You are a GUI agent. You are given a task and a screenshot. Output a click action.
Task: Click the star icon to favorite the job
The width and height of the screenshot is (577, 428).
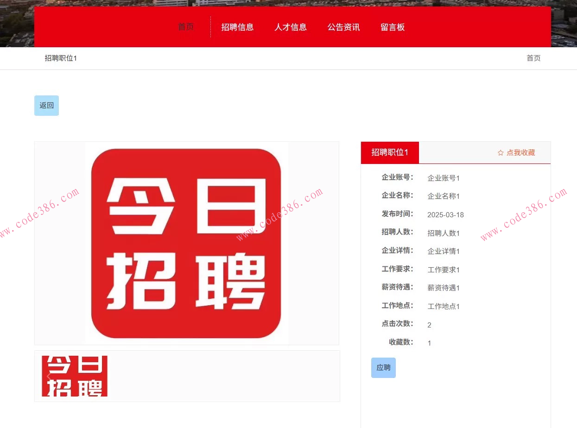(500, 152)
